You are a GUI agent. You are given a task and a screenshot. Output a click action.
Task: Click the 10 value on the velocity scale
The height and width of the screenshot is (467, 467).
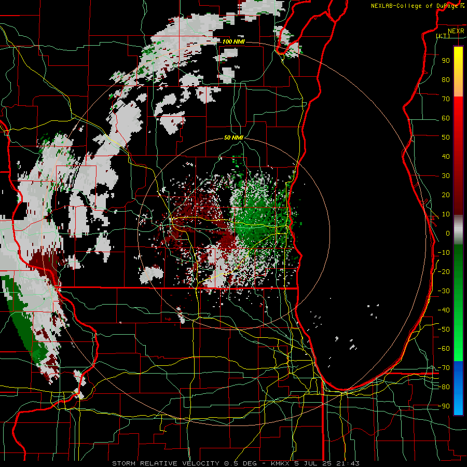446,214
